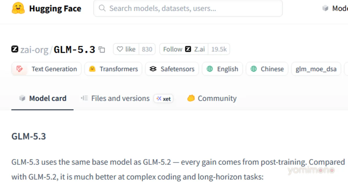This screenshot has height=183, width=348.
Task: Select the Transformers library tag
Action: coord(113,69)
